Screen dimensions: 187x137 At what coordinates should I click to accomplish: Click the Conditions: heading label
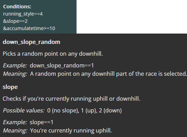click(17, 7)
